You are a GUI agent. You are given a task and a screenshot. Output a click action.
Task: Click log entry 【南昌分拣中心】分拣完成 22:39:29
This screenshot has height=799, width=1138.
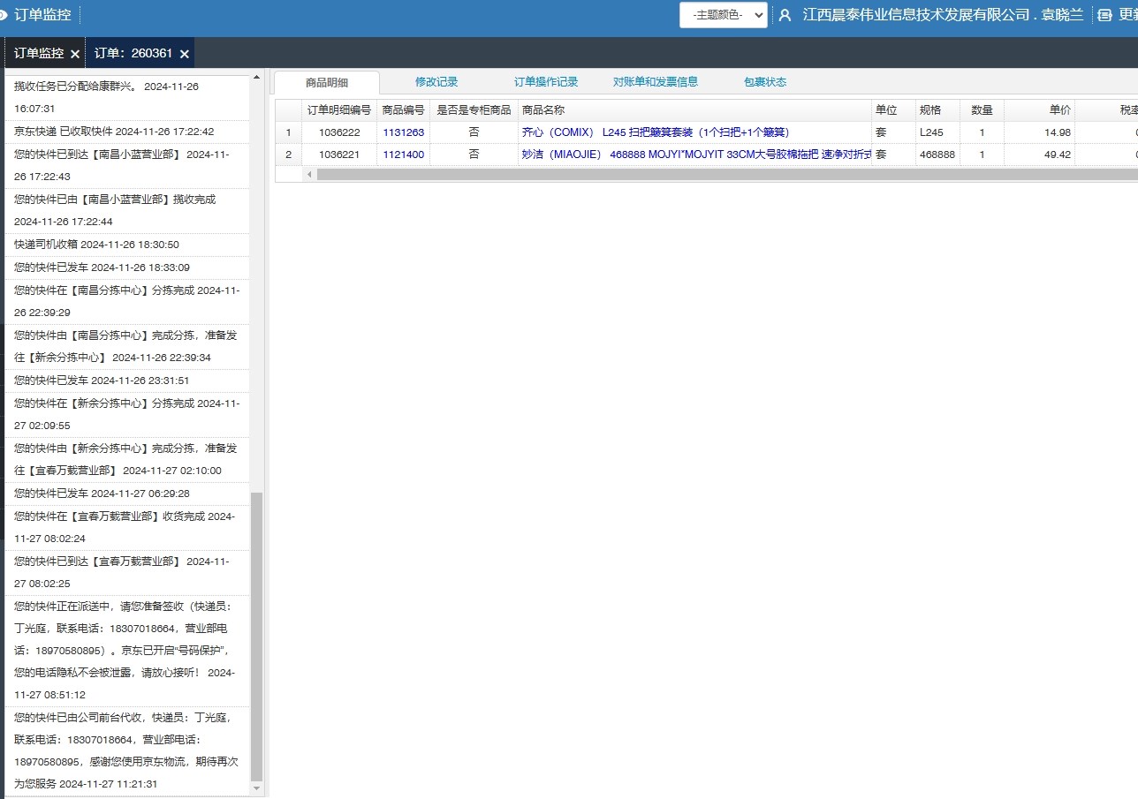[128, 301]
